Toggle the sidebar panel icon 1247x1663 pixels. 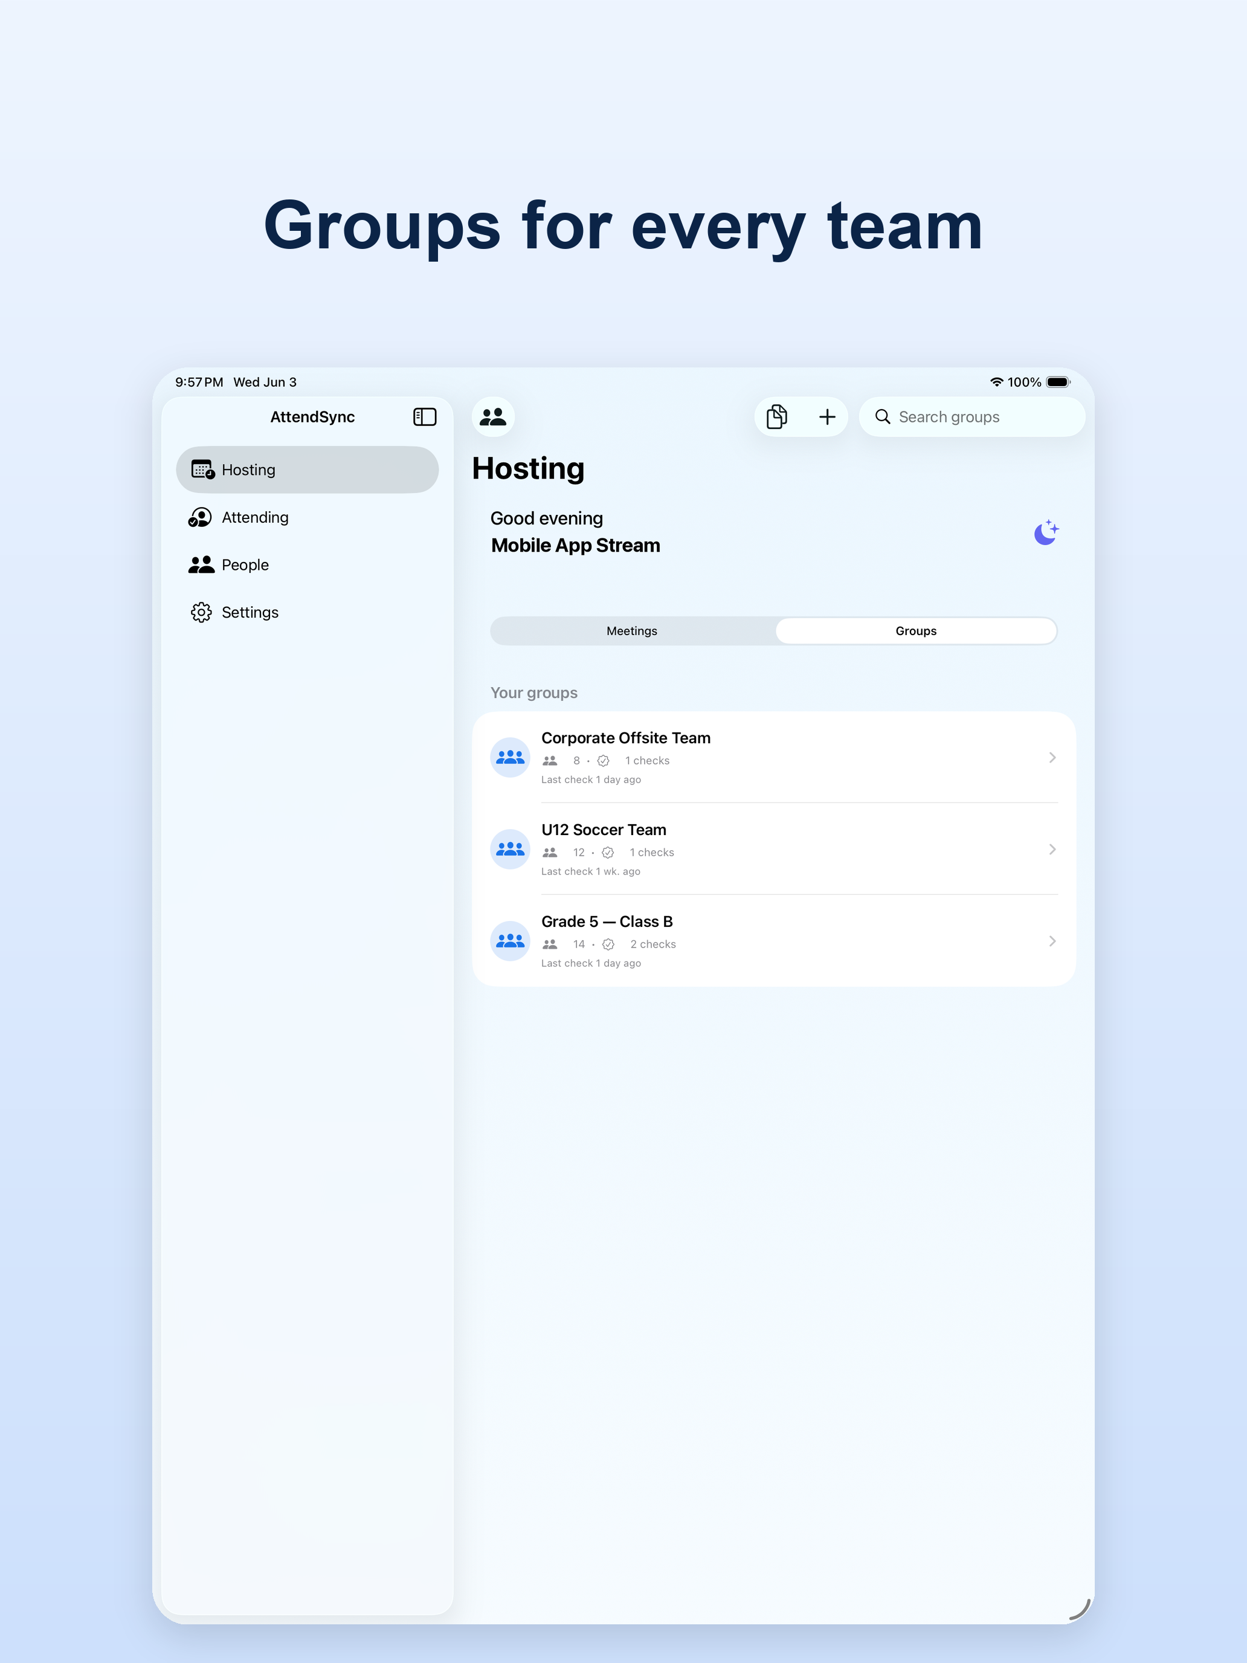pos(425,416)
